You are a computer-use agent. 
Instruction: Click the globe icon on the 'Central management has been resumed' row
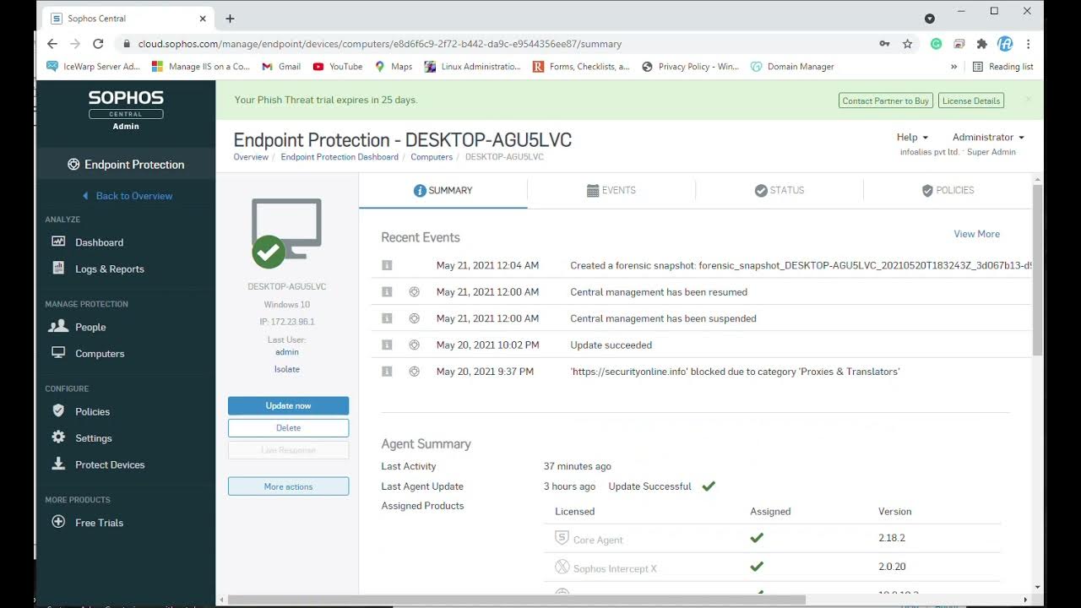[x=414, y=292]
